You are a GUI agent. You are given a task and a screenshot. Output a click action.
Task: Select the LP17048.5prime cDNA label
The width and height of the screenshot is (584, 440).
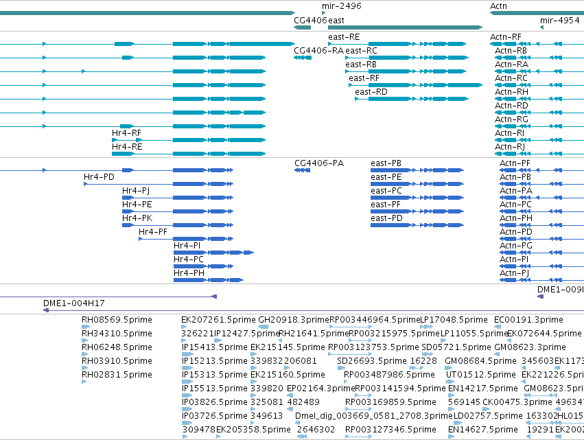tap(454, 320)
